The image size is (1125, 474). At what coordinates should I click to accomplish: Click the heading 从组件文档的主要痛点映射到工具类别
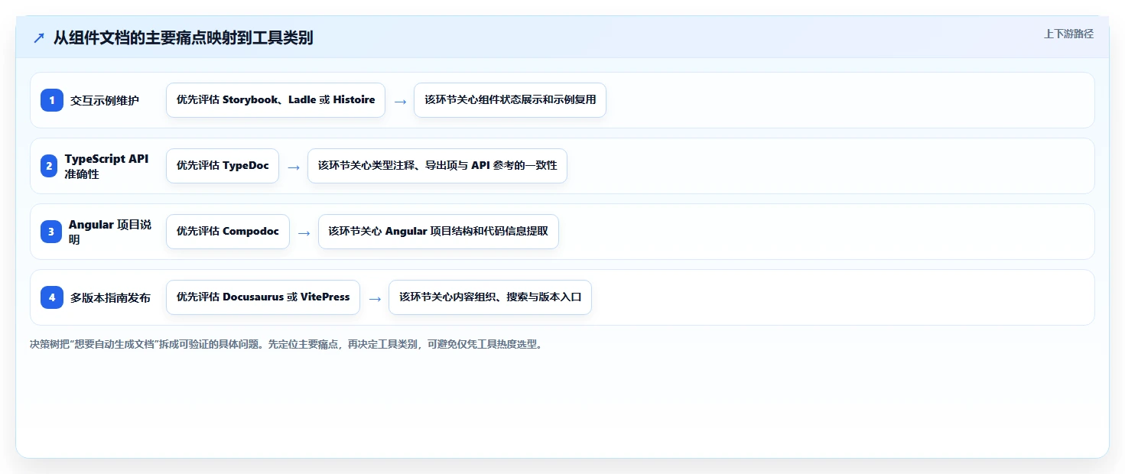183,38
